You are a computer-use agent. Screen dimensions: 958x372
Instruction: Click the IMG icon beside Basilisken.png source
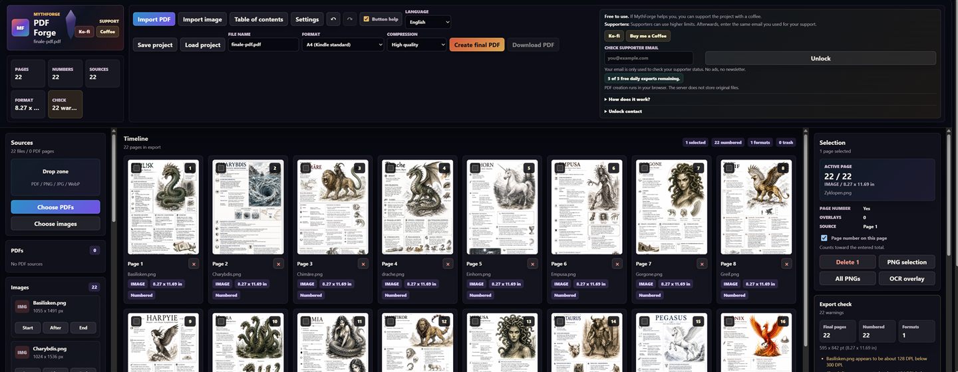[x=22, y=306]
